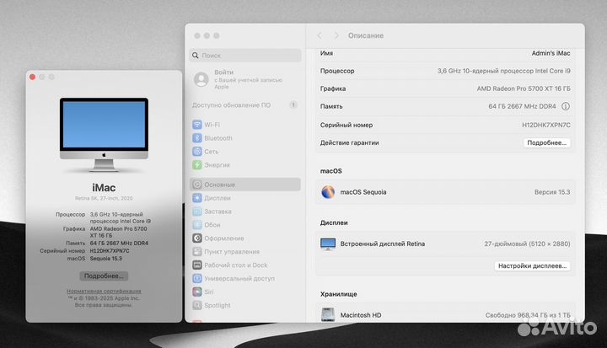The width and height of the screenshot is (607, 348).
Task: Click the software update badge
Action: [293, 104]
